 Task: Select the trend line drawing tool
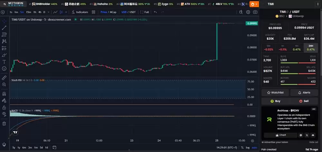click(4, 28)
